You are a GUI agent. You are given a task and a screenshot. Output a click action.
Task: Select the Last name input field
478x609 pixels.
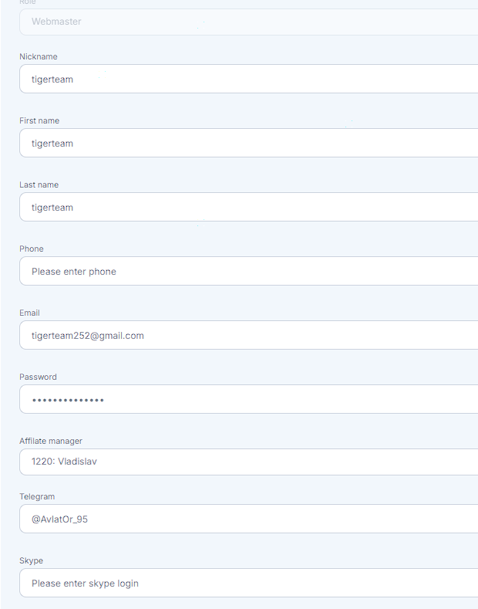(x=249, y=207)
